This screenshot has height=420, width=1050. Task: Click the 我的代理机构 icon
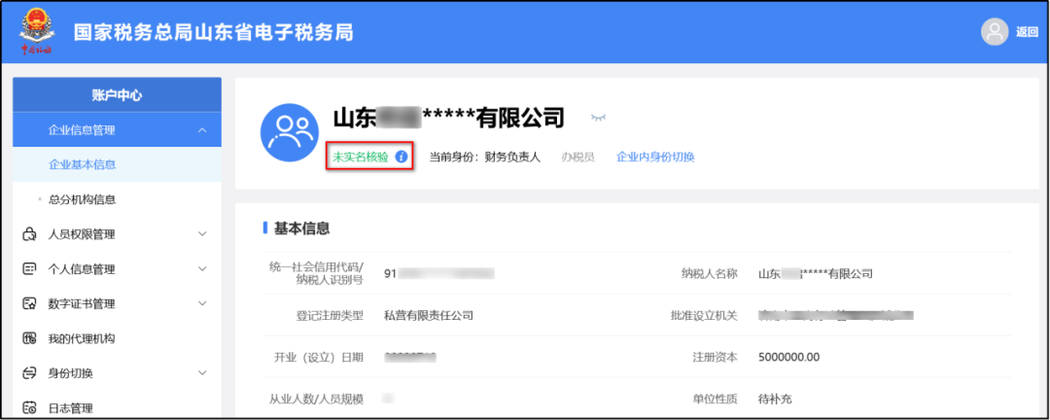coord(29,338)
